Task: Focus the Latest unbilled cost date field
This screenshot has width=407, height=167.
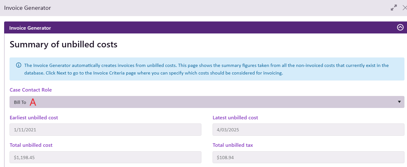Action: (308, 130)
